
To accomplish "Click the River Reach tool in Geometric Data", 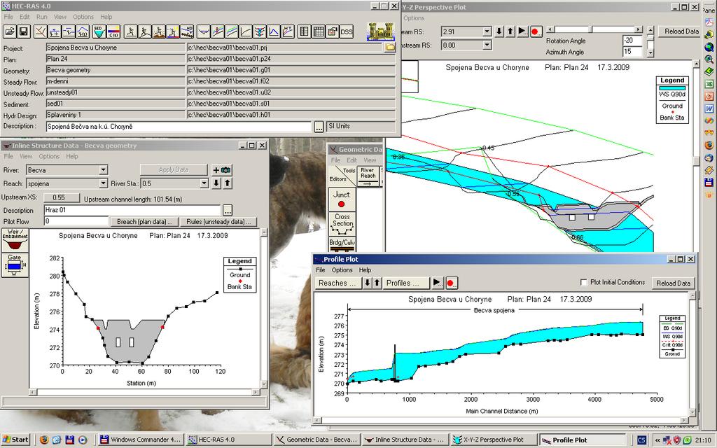I will tap(368, 176).
